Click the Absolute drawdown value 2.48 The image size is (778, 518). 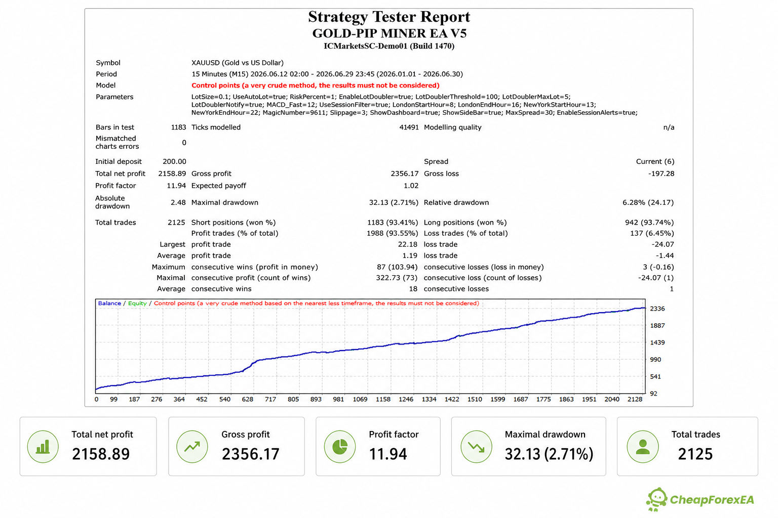178,202
